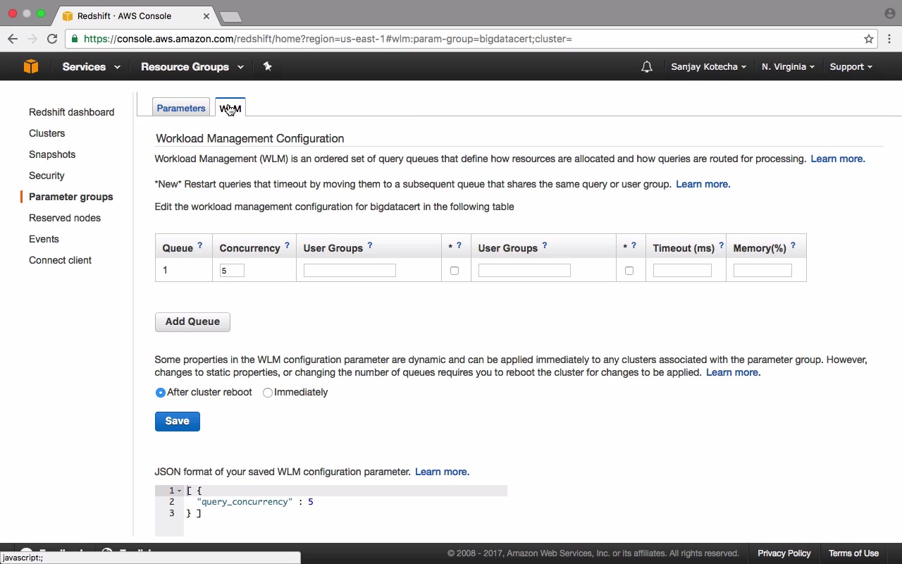The image size is (902, 564).
Task: Click the Chrome profile avatar icon
Action: (889, 13)
